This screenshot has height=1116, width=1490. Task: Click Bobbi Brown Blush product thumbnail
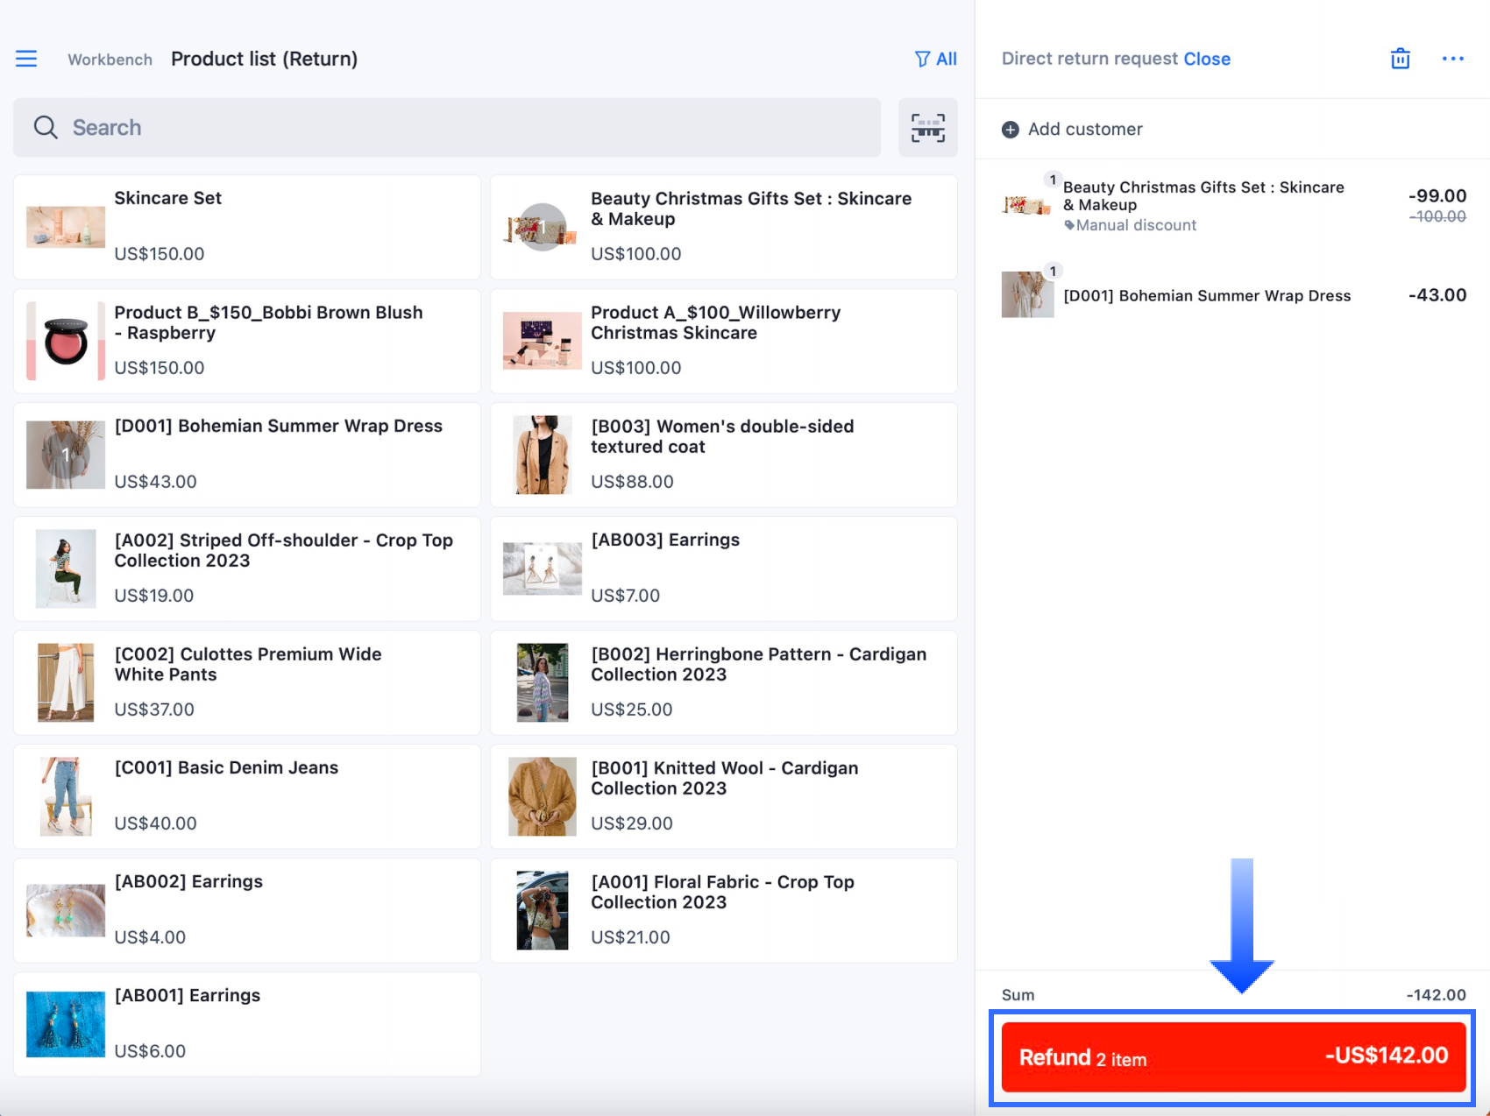[x=66, y=342]
